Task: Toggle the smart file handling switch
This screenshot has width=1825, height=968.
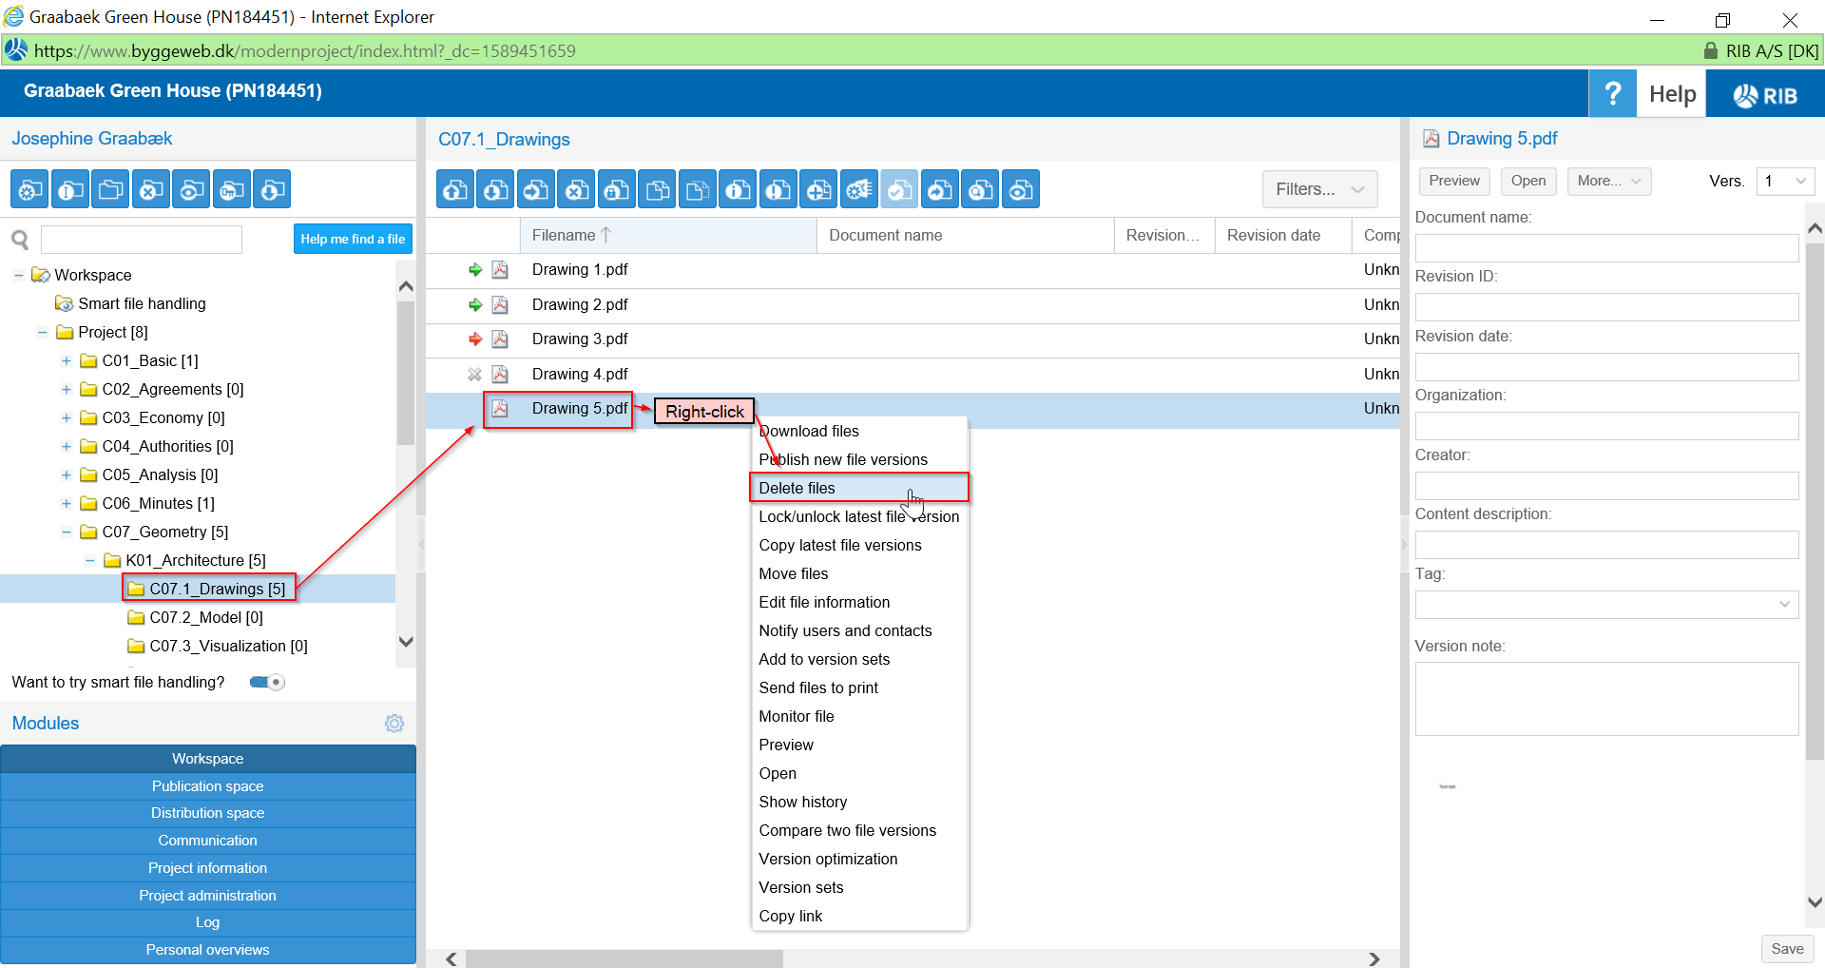Action: tap(265, 682)
